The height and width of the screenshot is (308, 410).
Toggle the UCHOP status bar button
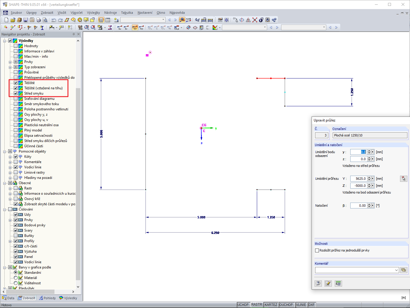(243, 305)
